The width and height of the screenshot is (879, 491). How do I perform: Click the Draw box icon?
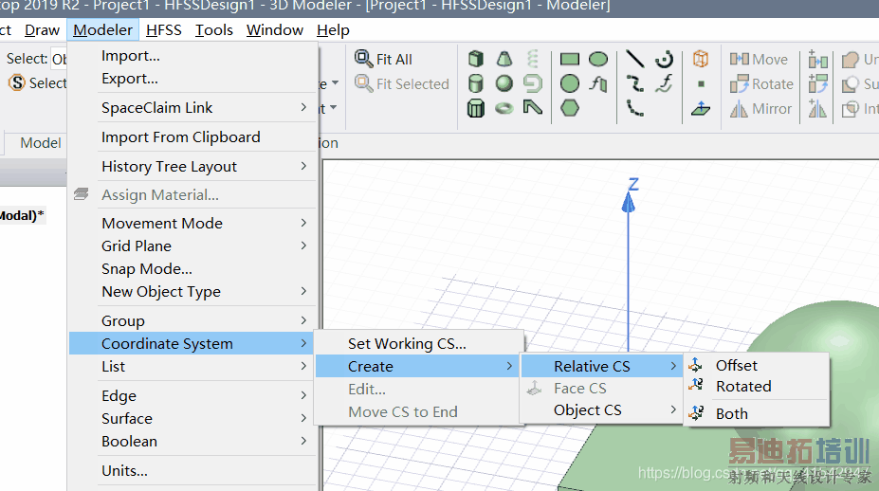pos(476,60)
